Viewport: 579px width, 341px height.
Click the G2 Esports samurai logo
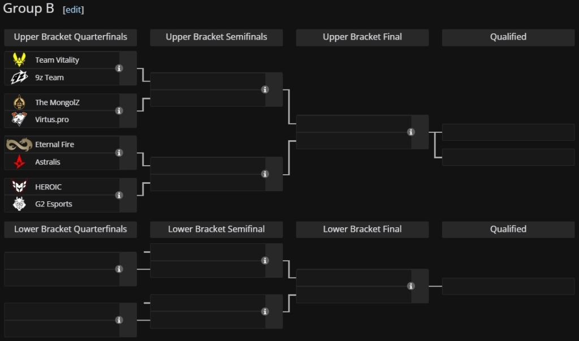19,204
